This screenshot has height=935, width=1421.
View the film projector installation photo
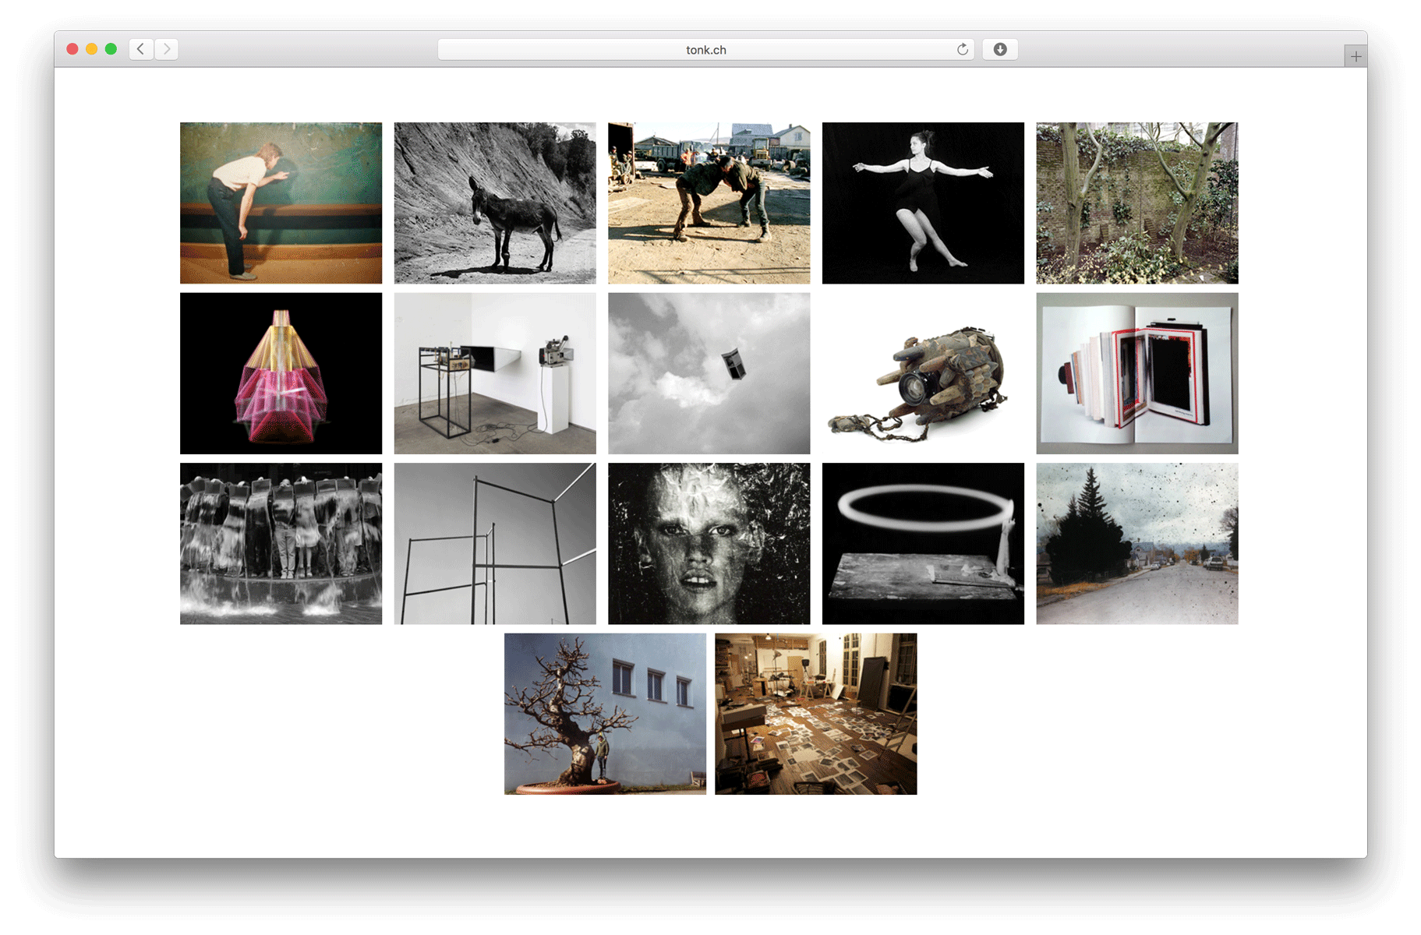point(494,373)
